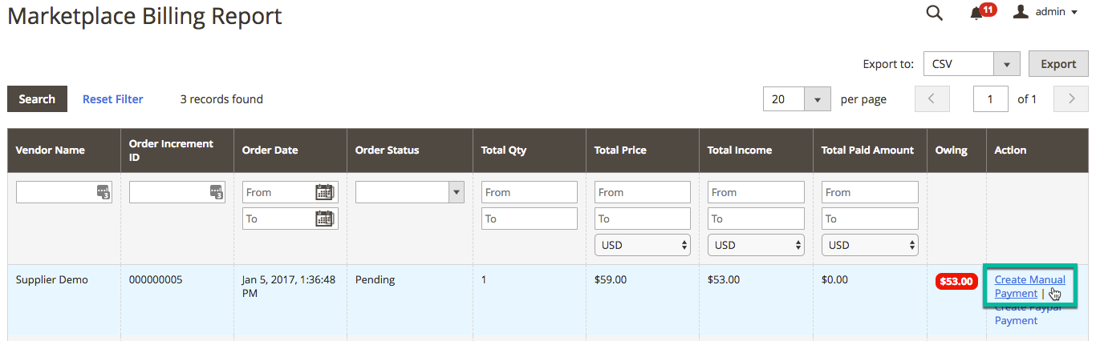
Task: Open Order Date To calendar picker
Action: pos(324,219)
